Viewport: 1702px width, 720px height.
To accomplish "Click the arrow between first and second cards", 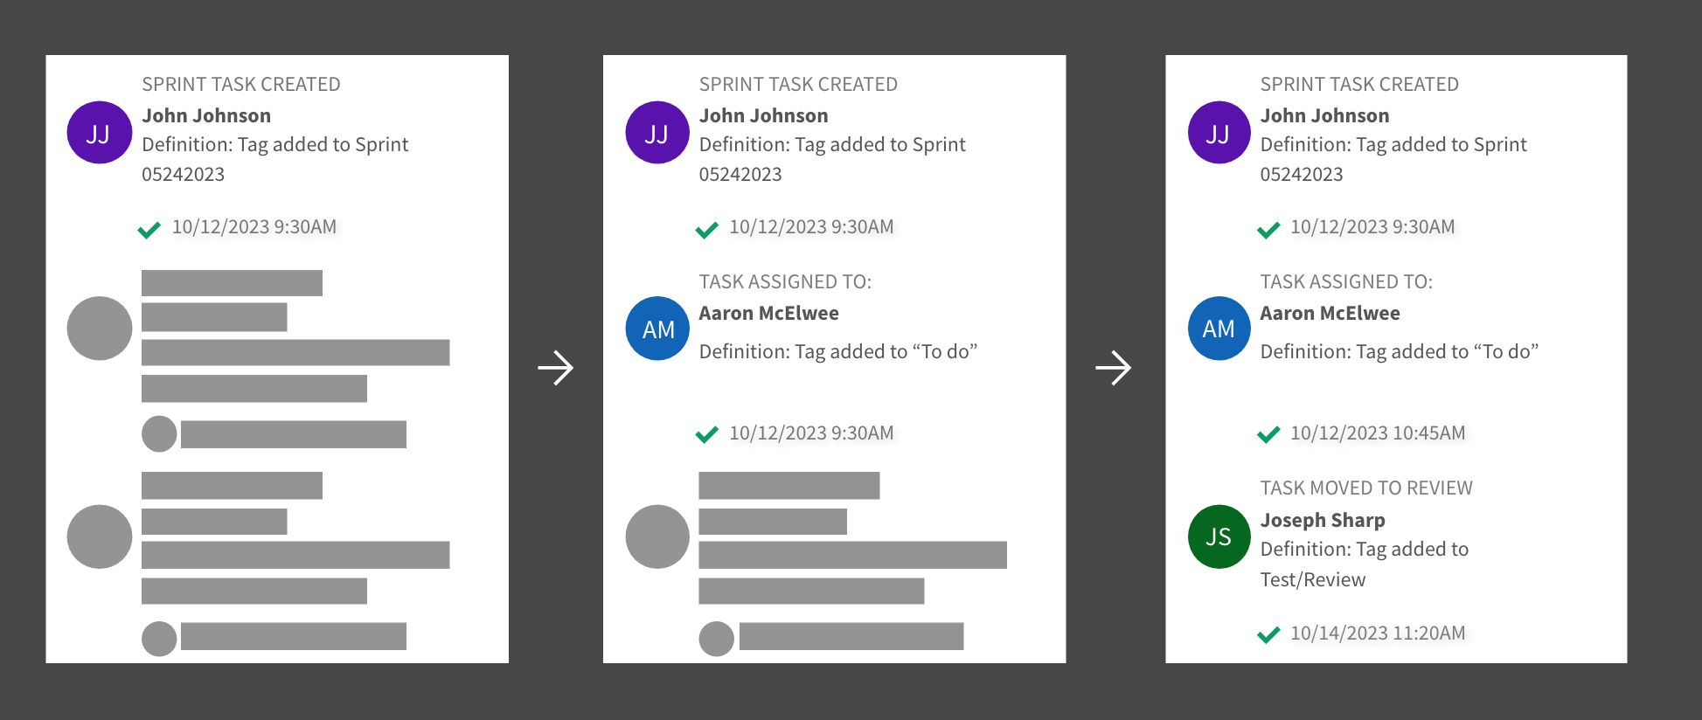I will pos(556,368).
